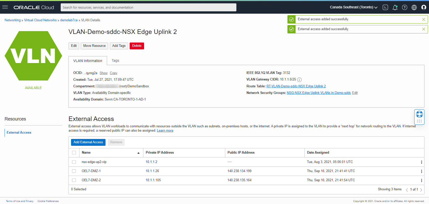Open actions menu for nsx-edge-up2-vip row
The image size is (429, 204).
(x=421, y=162)
